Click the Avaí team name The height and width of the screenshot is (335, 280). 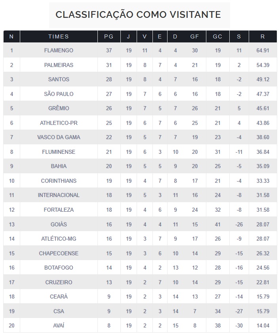click(59, 325)
